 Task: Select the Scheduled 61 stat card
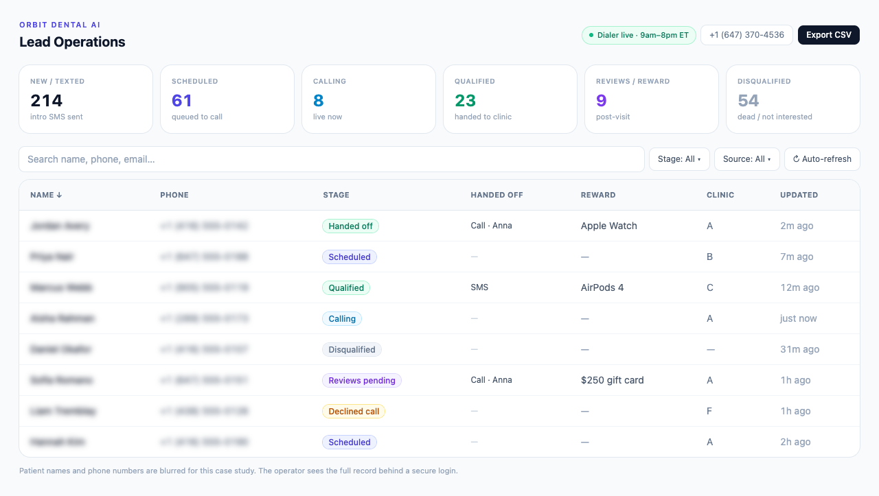(x=227, y=99)
